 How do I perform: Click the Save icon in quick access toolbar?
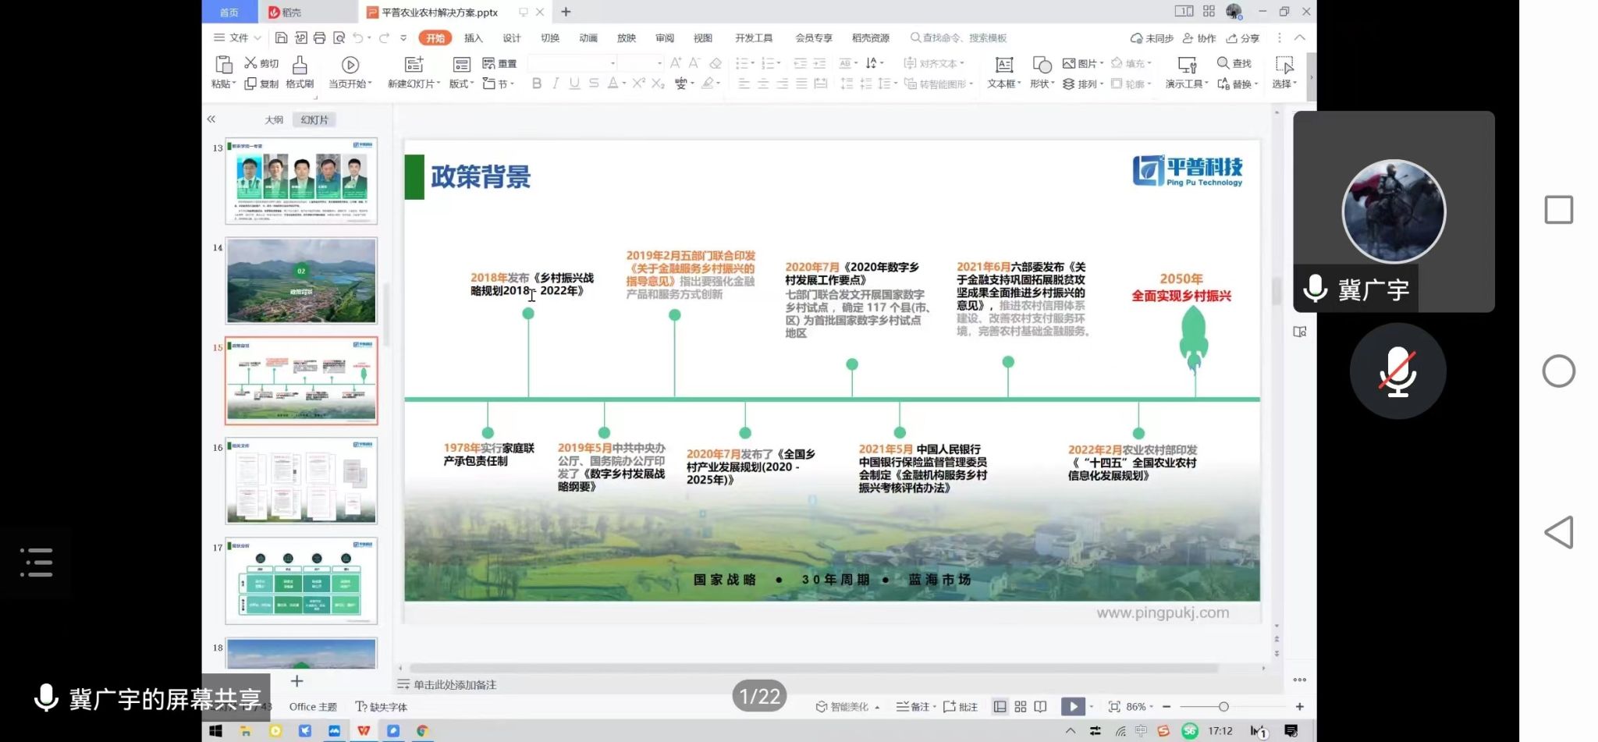click(282, 38)
